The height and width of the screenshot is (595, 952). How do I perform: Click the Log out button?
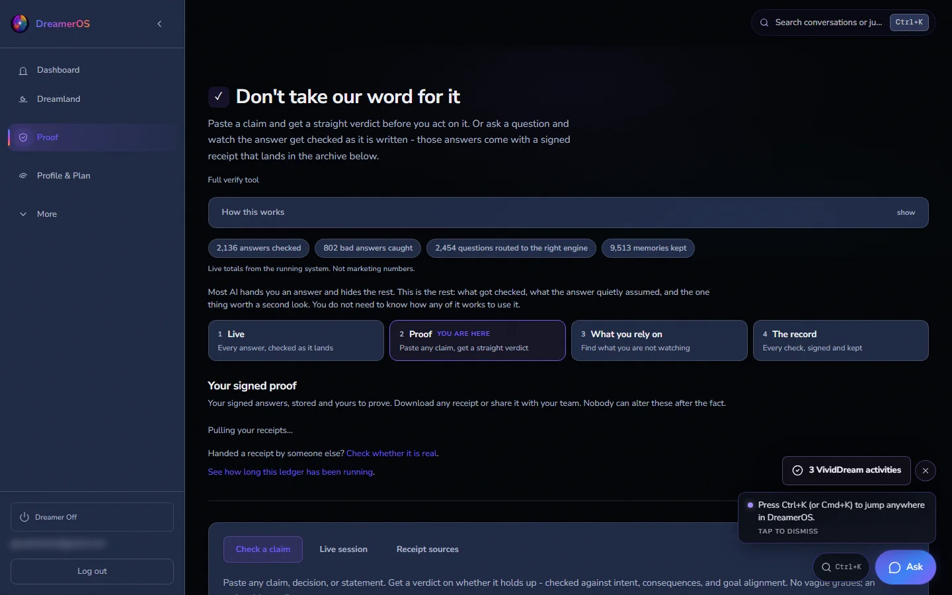pyautogui.click(x=92, y=571)
